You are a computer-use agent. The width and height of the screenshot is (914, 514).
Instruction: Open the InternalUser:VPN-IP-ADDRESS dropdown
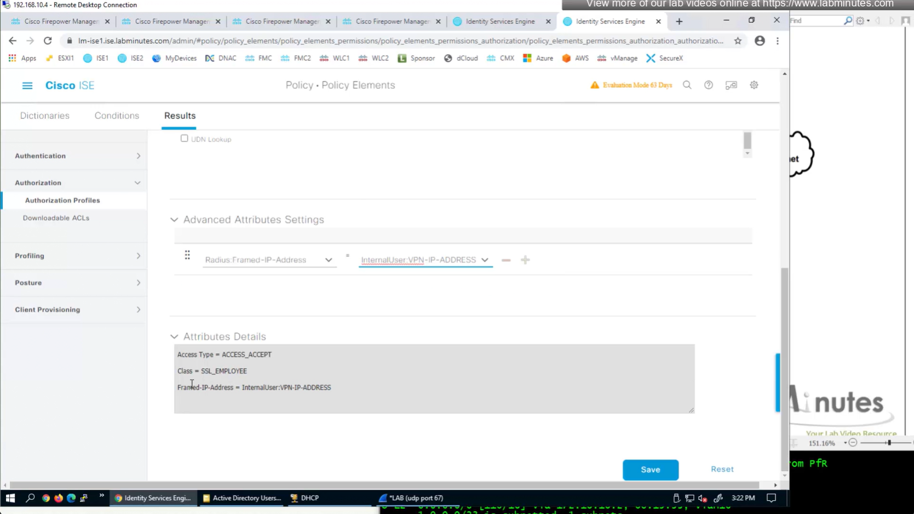coord(485,260)
